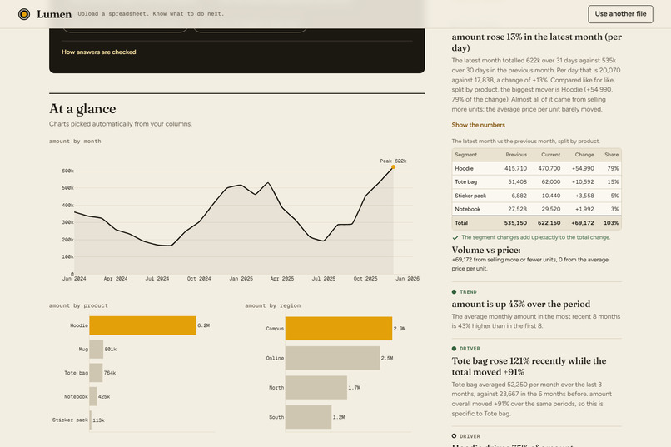Click the Hoodie bar in product chart
Image resolution: width=671 pixels, height=447 pixels.
143,325
